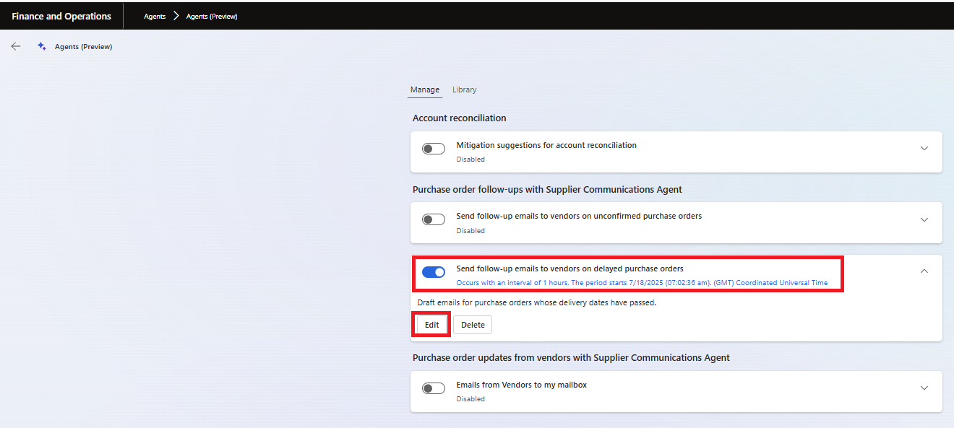Turn on the unconfirmed purchase orders toggle
Screen dimensions: 954x428
[434, 219]
